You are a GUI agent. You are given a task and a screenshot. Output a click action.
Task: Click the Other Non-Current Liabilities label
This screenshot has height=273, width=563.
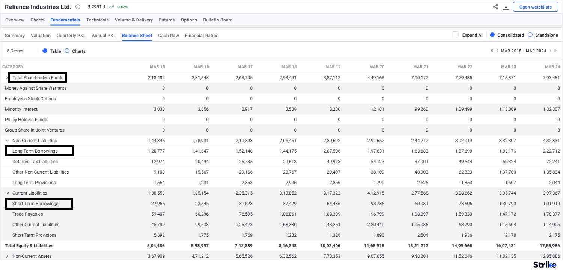(41, 172)
